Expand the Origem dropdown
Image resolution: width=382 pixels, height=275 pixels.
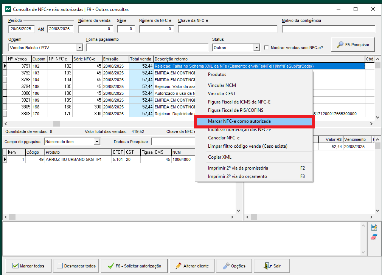point(79,48)
